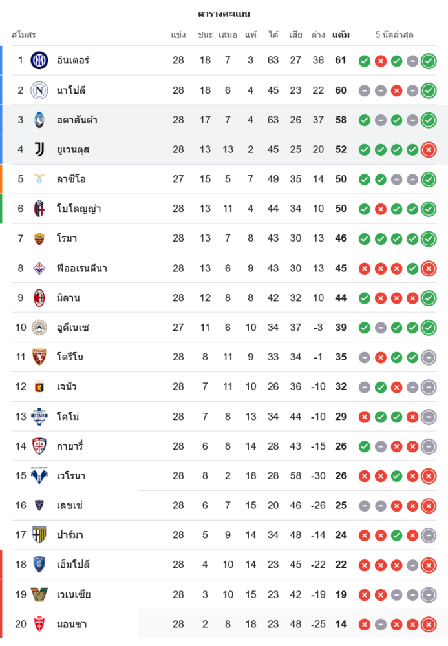Click Juventus's latest match result icon (red, circled)
Screen dimensions: 448x646
pos(428,150)
